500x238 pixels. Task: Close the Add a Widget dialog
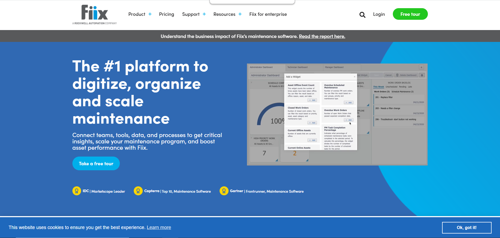point(354,77)
